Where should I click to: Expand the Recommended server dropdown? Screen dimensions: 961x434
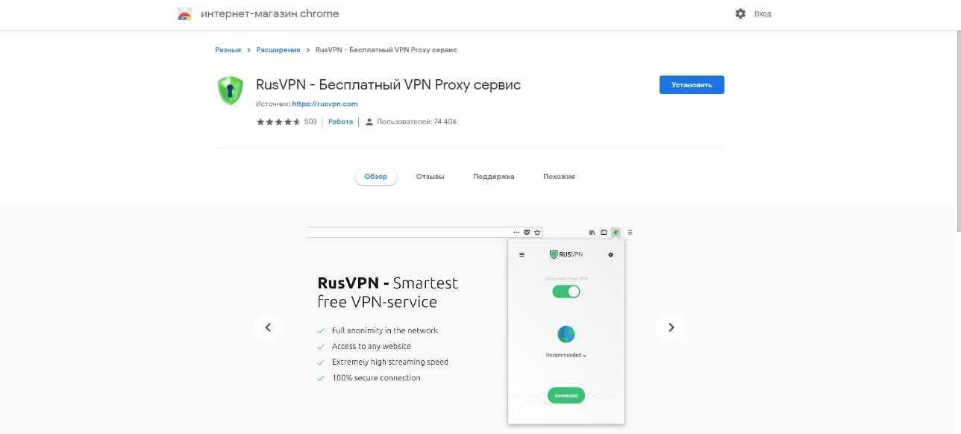pyautogui.click(x=566, y=356)
